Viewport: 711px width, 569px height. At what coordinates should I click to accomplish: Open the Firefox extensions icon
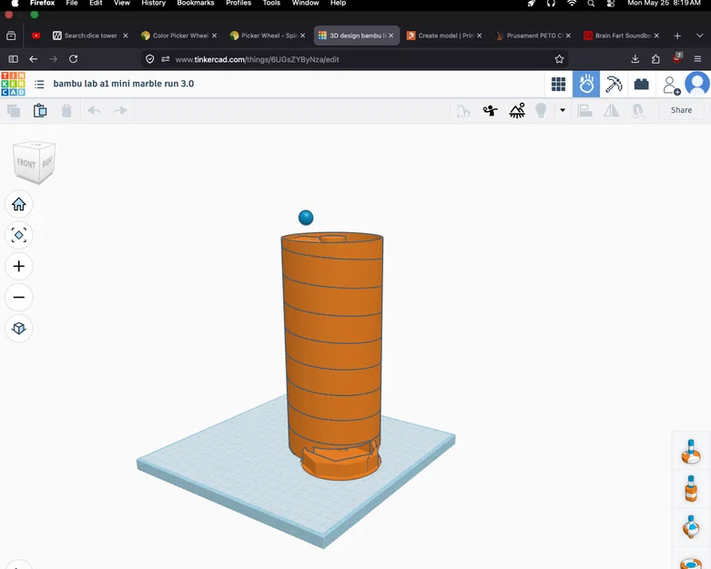(655, 59)
